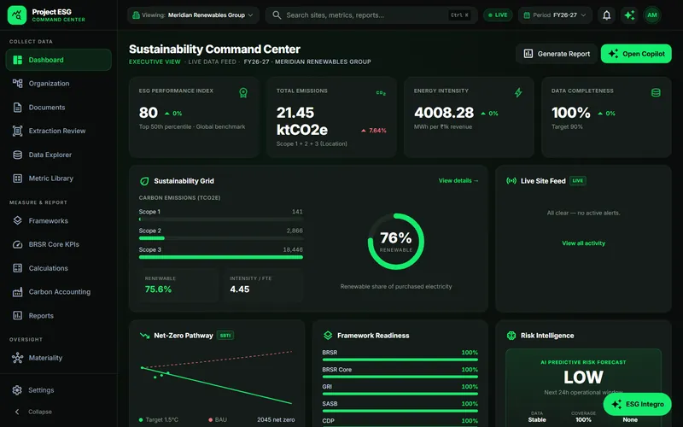Click the Scope 2 emissions bar
This screenshot has height=427, width=683.
(221, 238)
